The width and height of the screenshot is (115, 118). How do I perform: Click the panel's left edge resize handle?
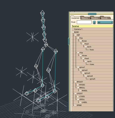[x=69, y=41]
